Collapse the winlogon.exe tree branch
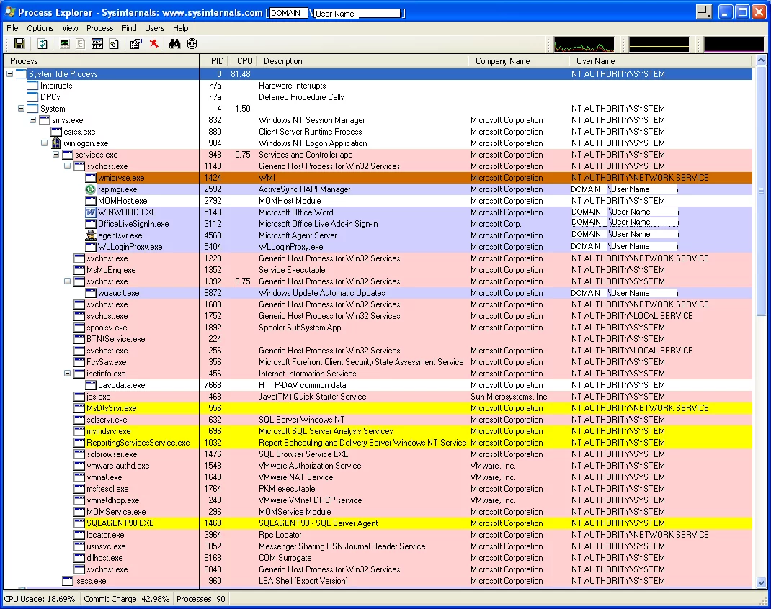This screenshot has height=609, width=771. click(x=45, y=143)
